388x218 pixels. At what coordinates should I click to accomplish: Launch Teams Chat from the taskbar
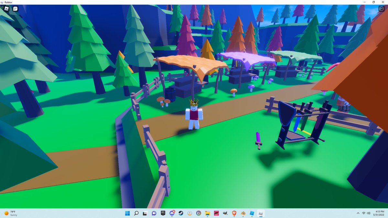pos(154,213)
